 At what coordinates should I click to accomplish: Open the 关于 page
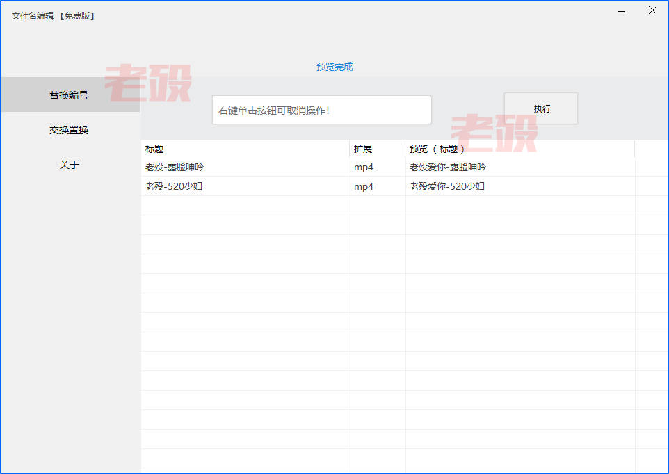[x=70, y=165]
